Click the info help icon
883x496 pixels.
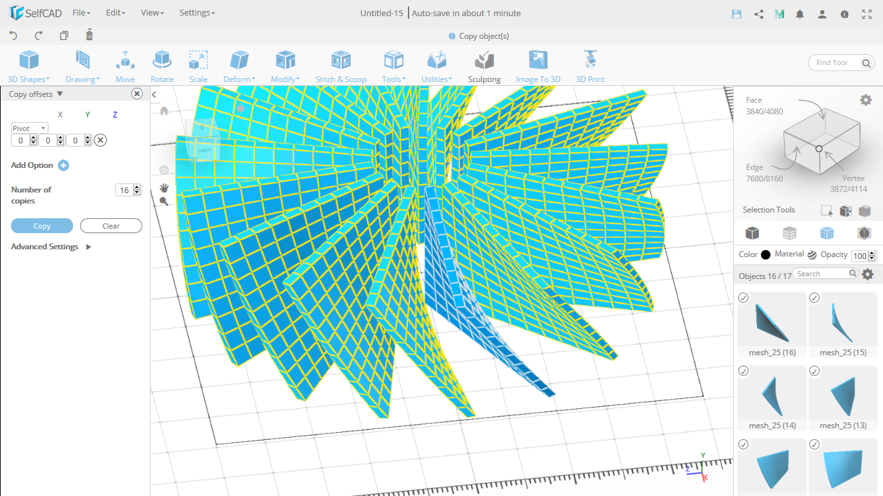coord(844,14)
